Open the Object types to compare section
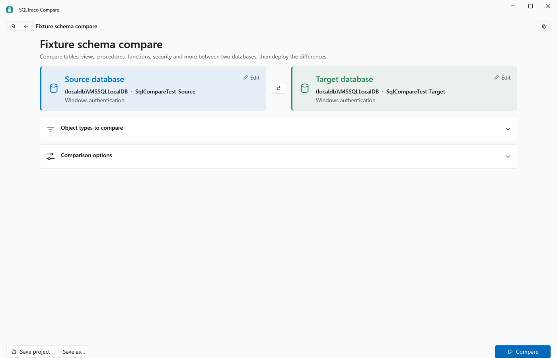The image size is (557, 358). [278, 129]
